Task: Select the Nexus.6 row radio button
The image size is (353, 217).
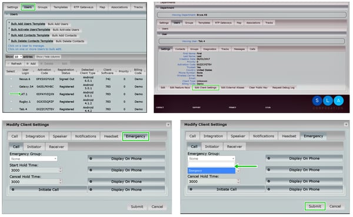Action: (11, 79)
